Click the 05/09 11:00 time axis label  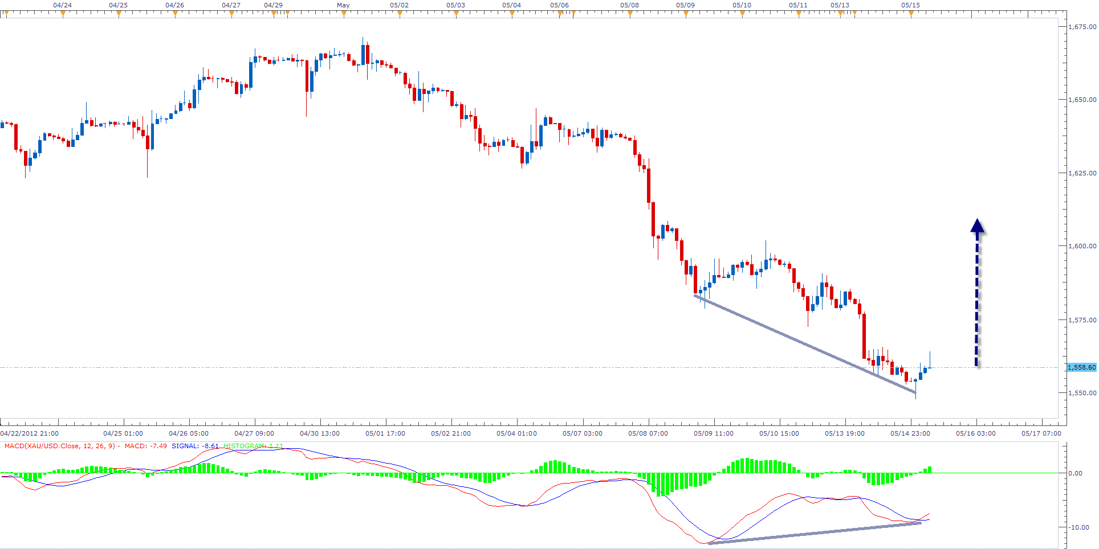713,433
